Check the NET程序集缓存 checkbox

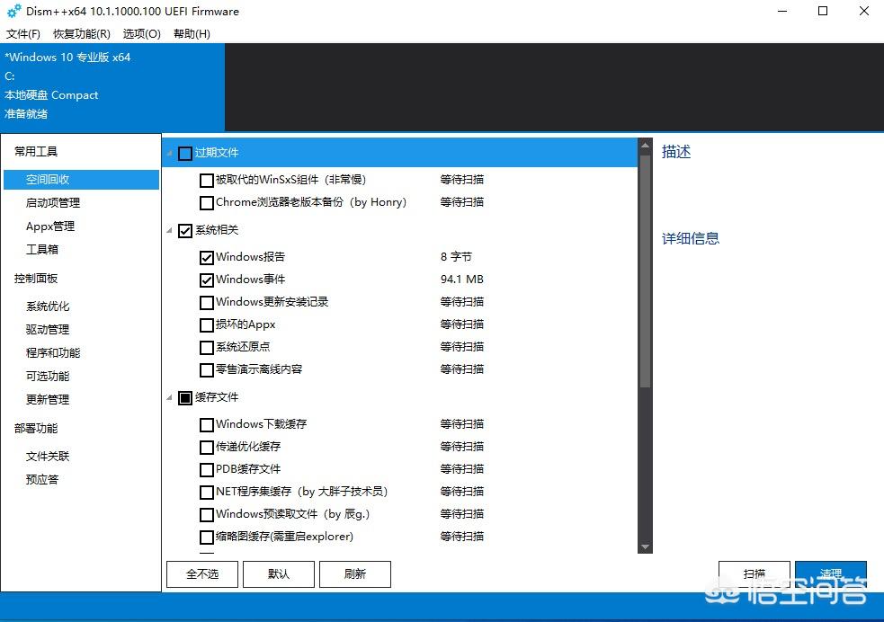point(206,492)
